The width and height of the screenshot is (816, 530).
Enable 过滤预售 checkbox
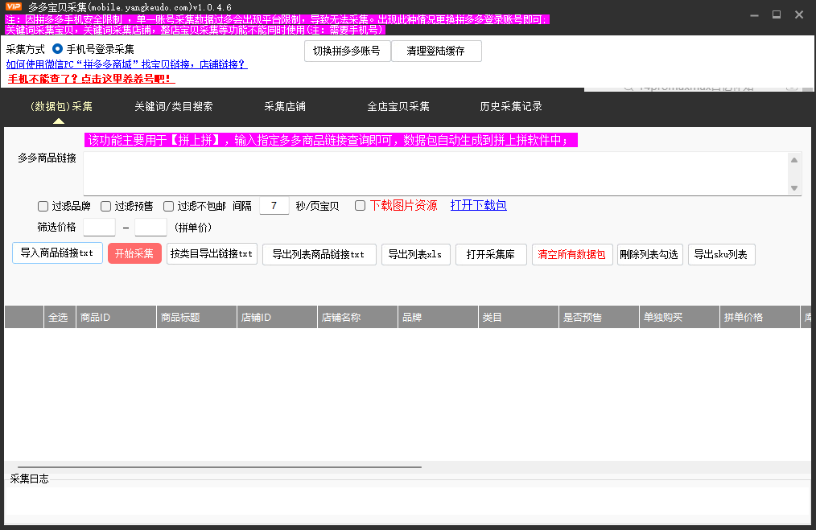point(105,207)
